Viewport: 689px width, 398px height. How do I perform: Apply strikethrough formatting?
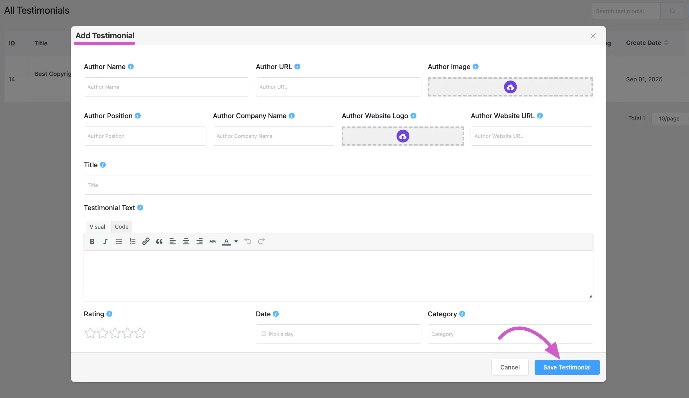click(x=213, y=242)
